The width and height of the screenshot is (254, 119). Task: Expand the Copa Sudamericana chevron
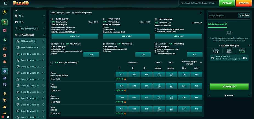(44, 28)
